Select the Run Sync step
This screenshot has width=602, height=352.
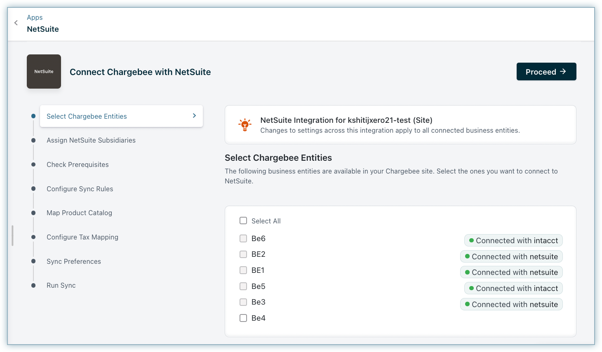61,285
